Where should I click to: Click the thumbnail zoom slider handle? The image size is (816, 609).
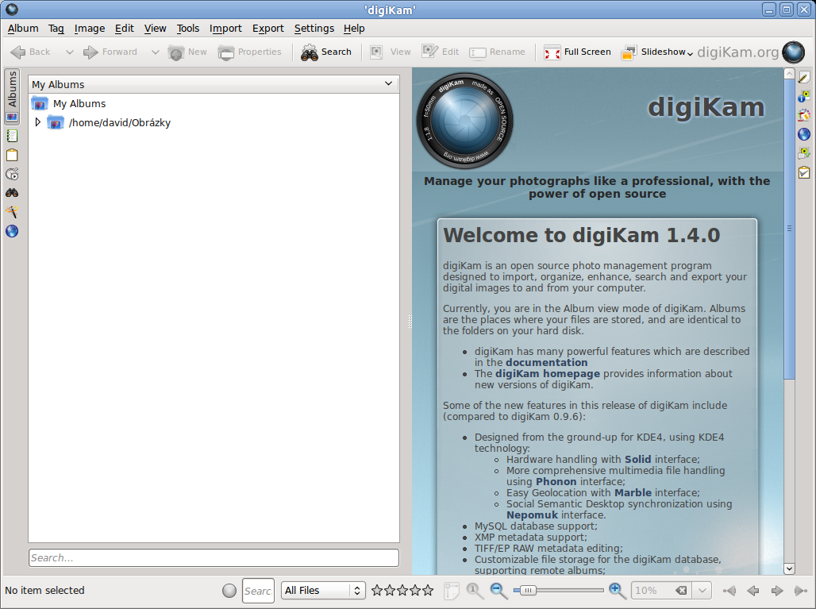(528, 590)
